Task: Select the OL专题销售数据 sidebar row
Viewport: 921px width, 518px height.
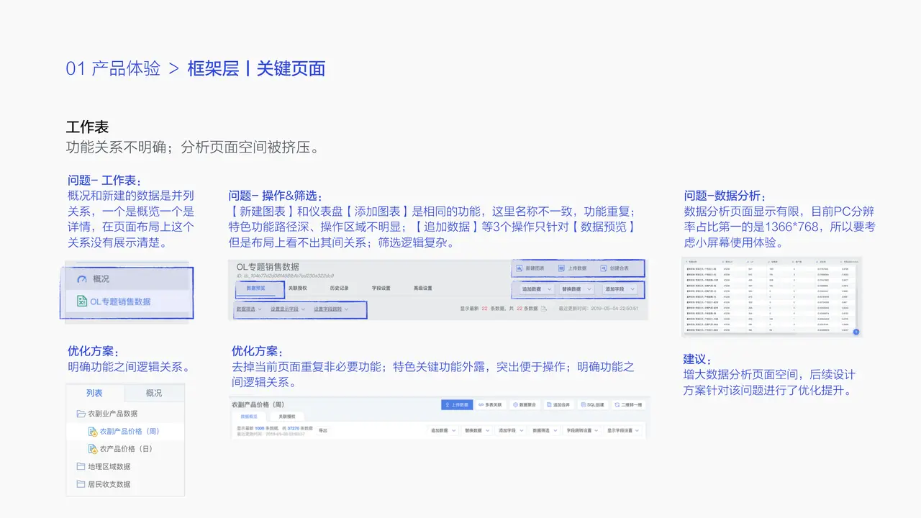Action: click(129, 301)
